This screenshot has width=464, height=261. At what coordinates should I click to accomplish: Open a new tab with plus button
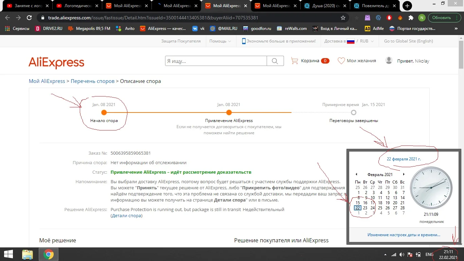(x=407, y=6)
